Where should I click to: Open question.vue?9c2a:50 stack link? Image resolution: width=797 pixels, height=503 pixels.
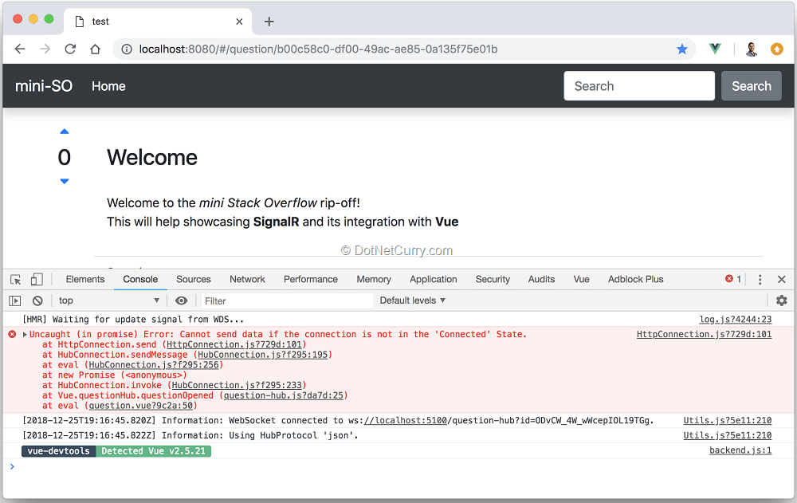(141, 406)
